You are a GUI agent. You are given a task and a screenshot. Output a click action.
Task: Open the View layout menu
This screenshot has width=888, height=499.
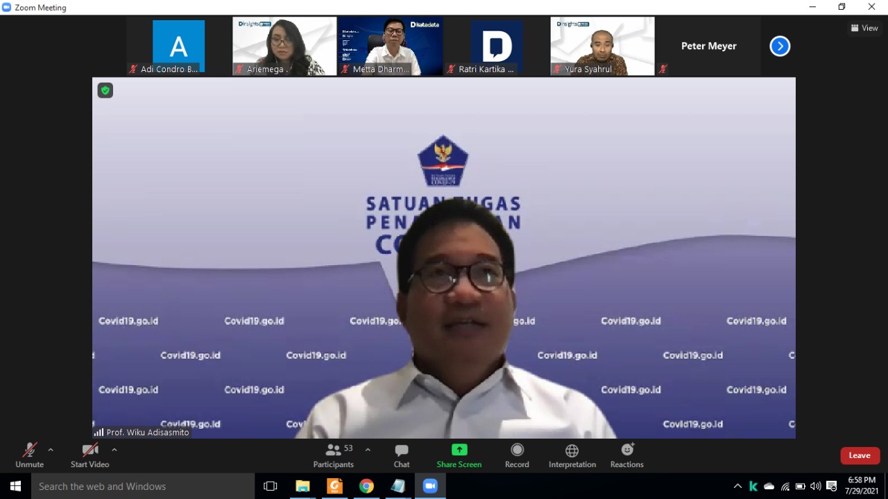point(864,28)
